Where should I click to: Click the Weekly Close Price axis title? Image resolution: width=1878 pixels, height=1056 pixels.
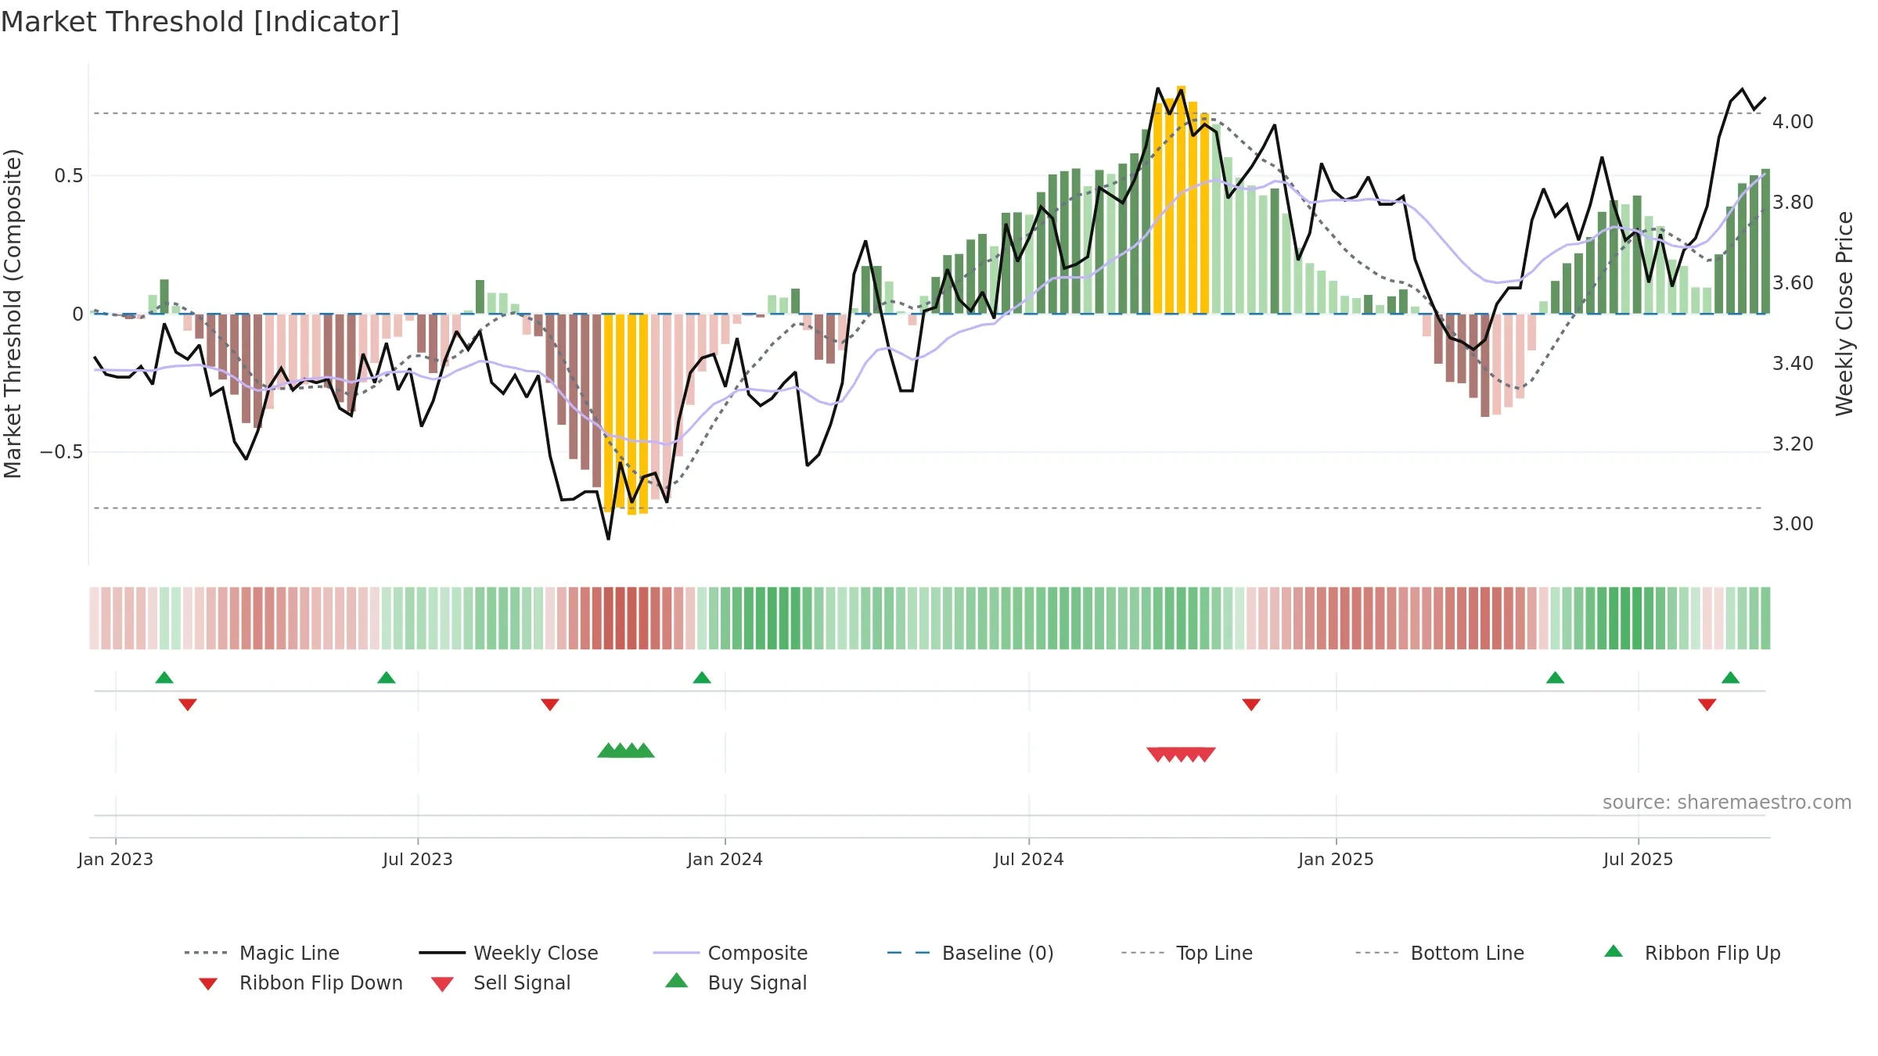pyautogui.click(x=1845, y=313)
